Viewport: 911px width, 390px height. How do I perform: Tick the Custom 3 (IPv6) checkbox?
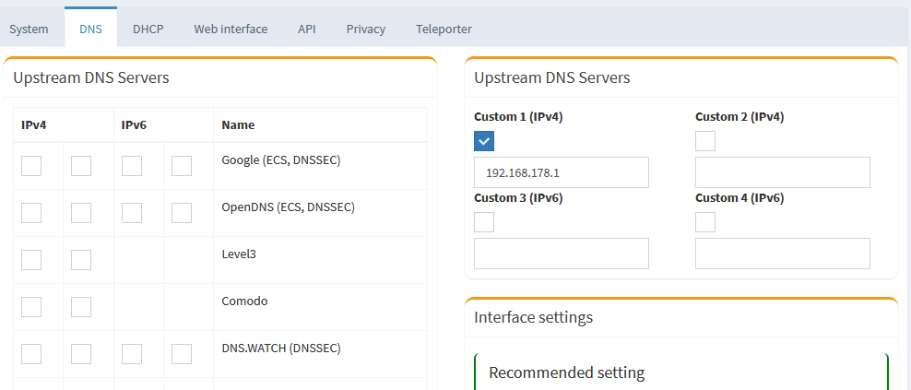484,222
